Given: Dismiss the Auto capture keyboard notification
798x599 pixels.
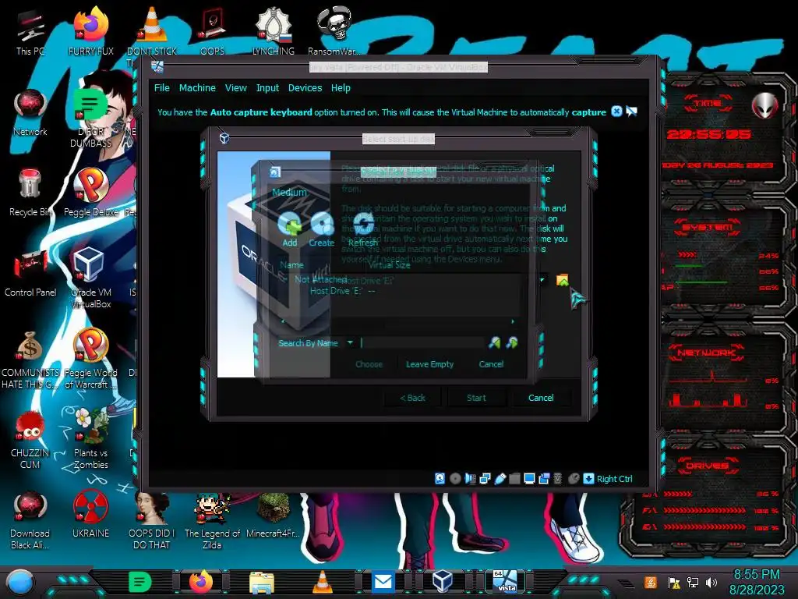Looking at the screenshot, I should point(616,111).
